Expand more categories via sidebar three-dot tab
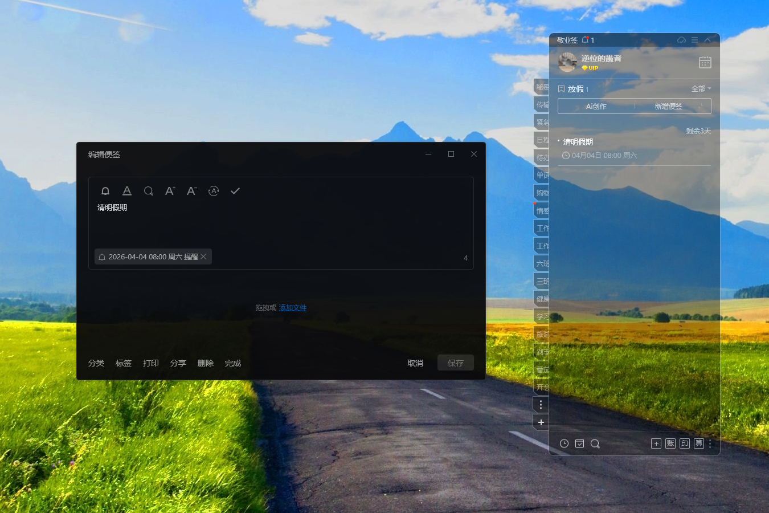Viewport: 769px width, 513px height. pos(541,405)
